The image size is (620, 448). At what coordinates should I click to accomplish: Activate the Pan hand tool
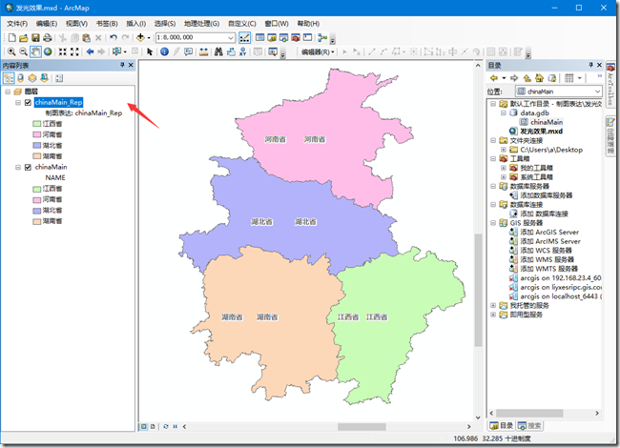click(x=35, y=51)
